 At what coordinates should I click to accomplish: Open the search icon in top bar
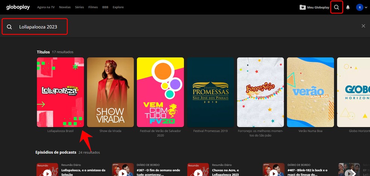click(x=337, y=7)
